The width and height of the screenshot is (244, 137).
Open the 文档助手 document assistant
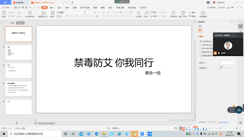[173, 13]
